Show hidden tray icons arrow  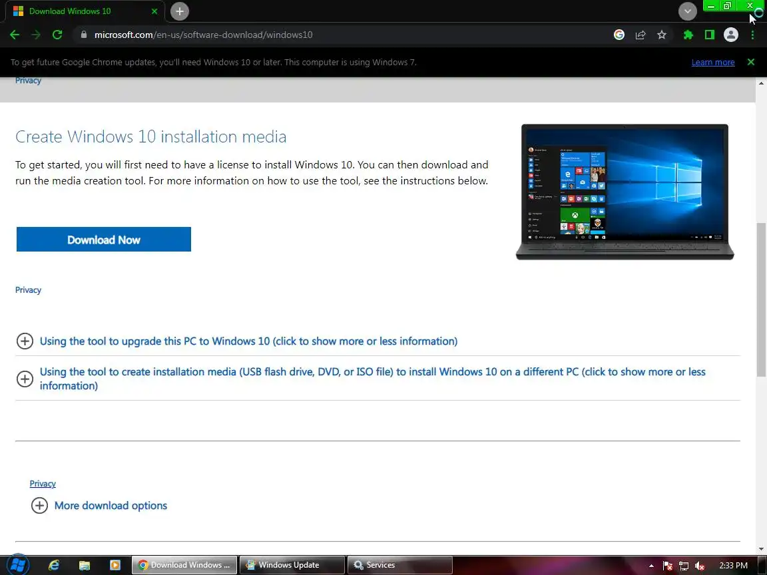(x=651, y=566)
